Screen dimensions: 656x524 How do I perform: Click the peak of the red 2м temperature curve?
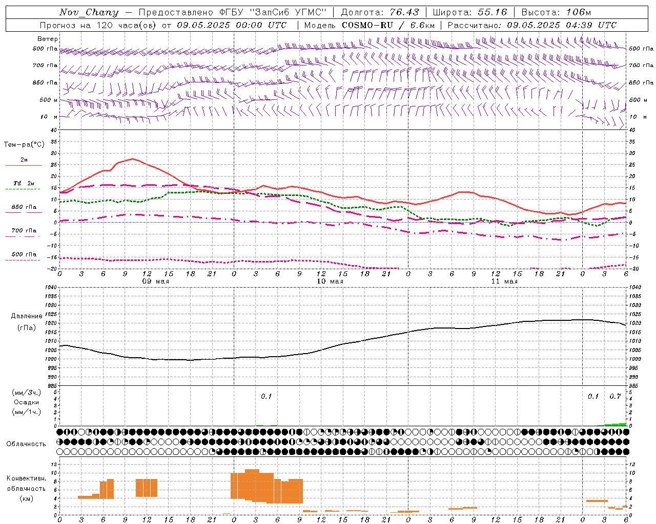[x=133, y=159]
